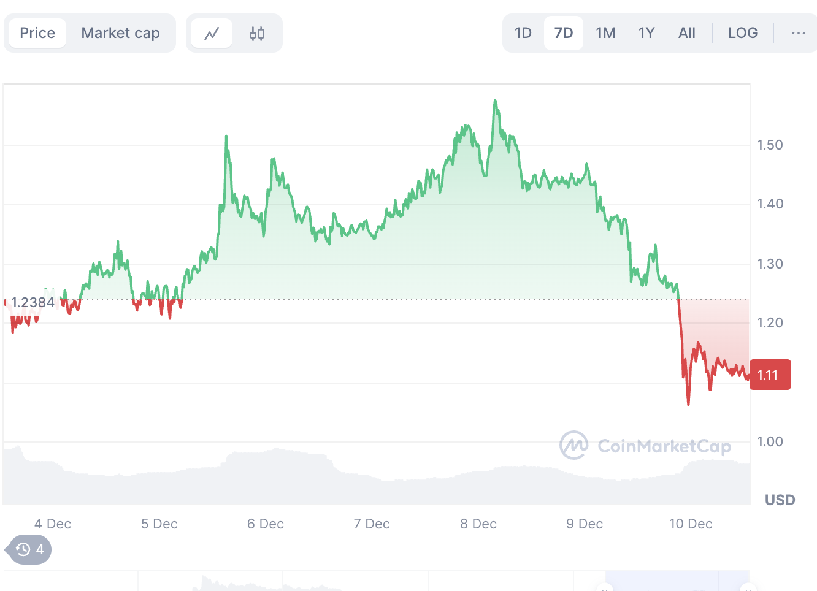Click the red 1.11 price badge

[770, 375]
